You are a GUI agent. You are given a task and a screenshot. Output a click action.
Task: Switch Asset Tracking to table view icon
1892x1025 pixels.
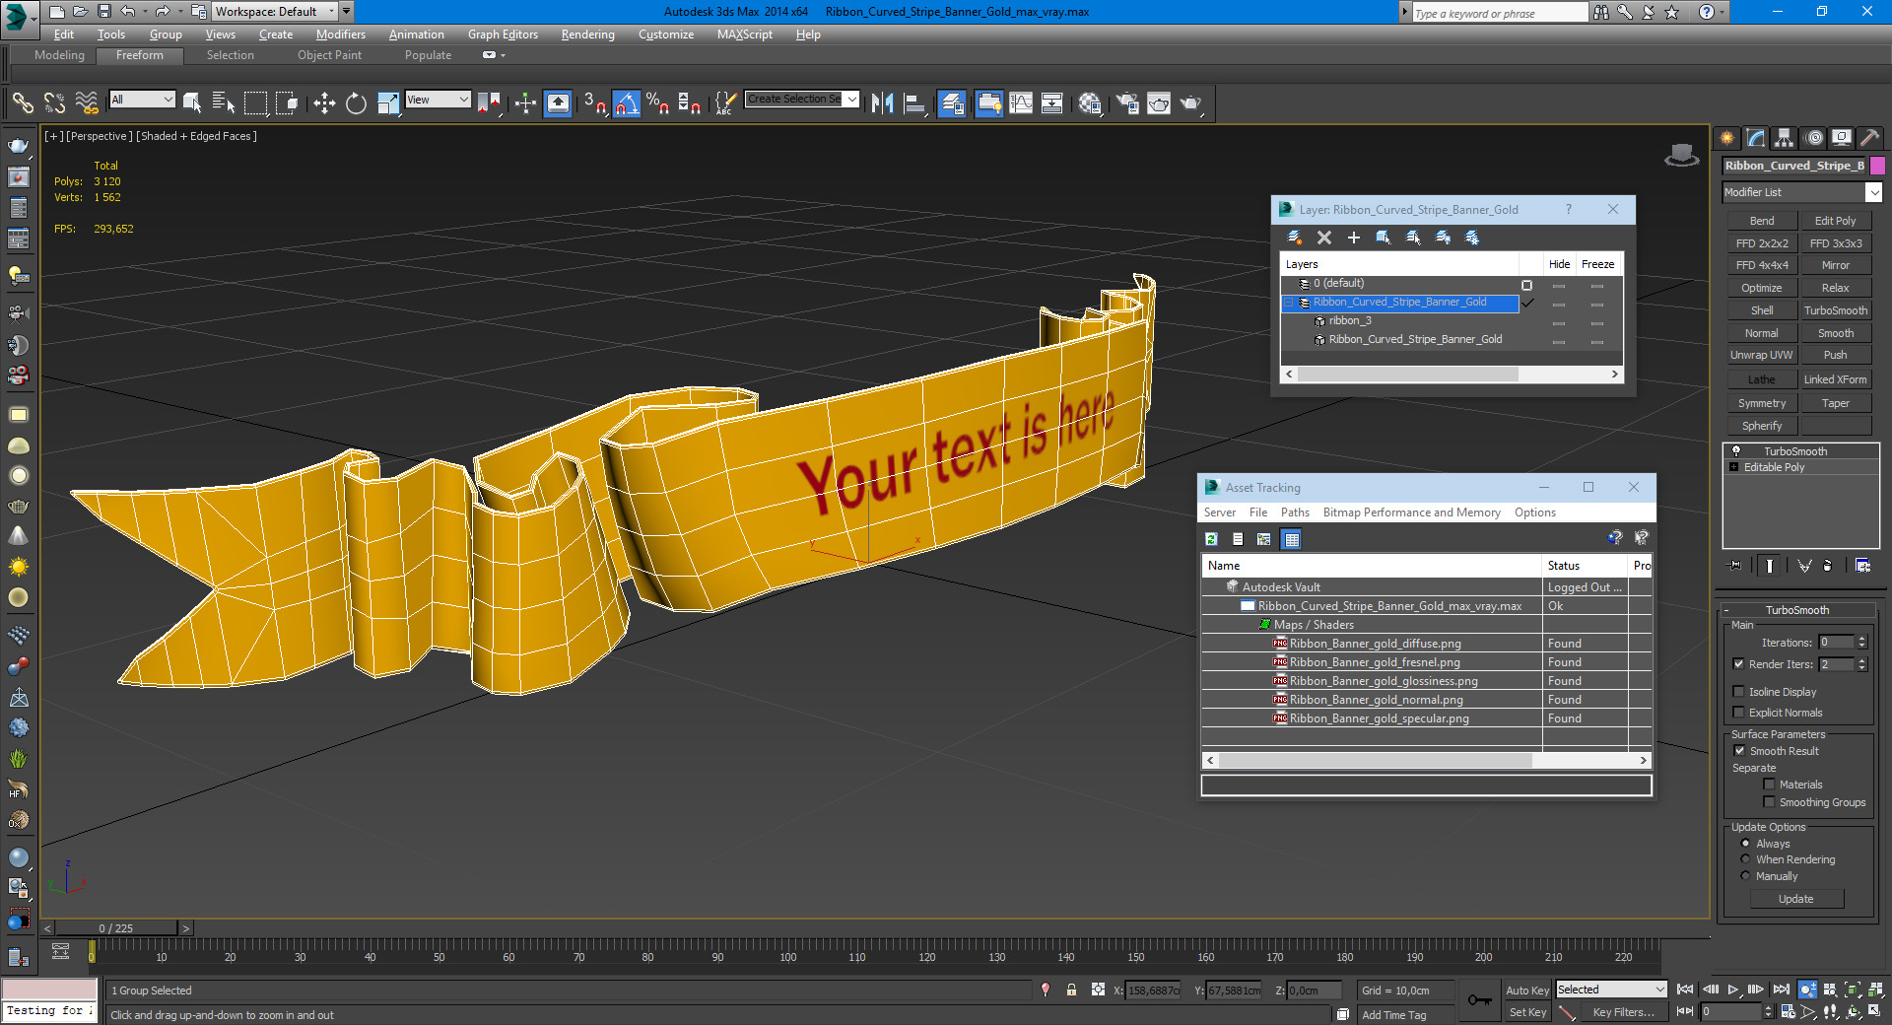click(x=1292, y=539)
